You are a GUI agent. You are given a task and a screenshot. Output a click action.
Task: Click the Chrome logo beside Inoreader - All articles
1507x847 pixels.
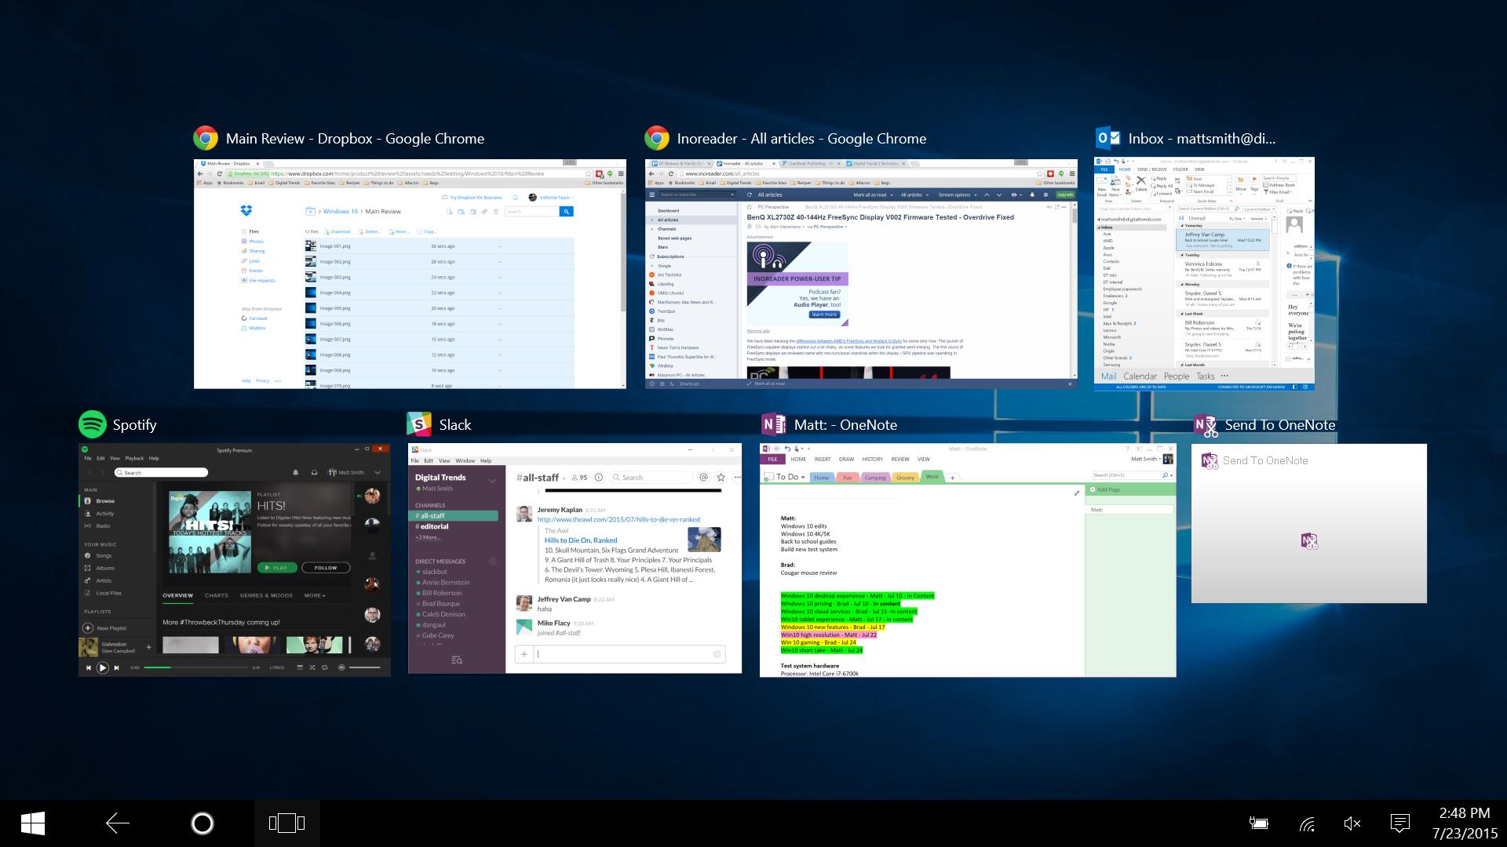657,138
